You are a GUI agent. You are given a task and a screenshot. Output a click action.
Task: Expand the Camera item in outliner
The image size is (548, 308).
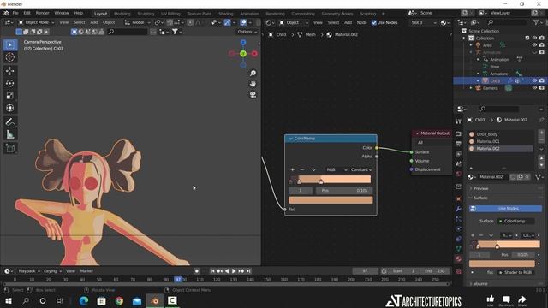[471, 88]
